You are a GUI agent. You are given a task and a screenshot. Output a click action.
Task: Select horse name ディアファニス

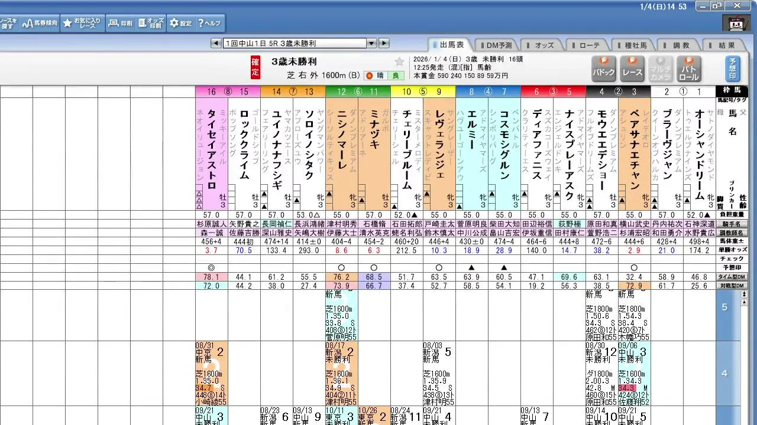point(537,144)
